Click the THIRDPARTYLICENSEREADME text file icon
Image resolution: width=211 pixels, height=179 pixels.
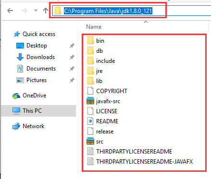click(x=90, y=151)
